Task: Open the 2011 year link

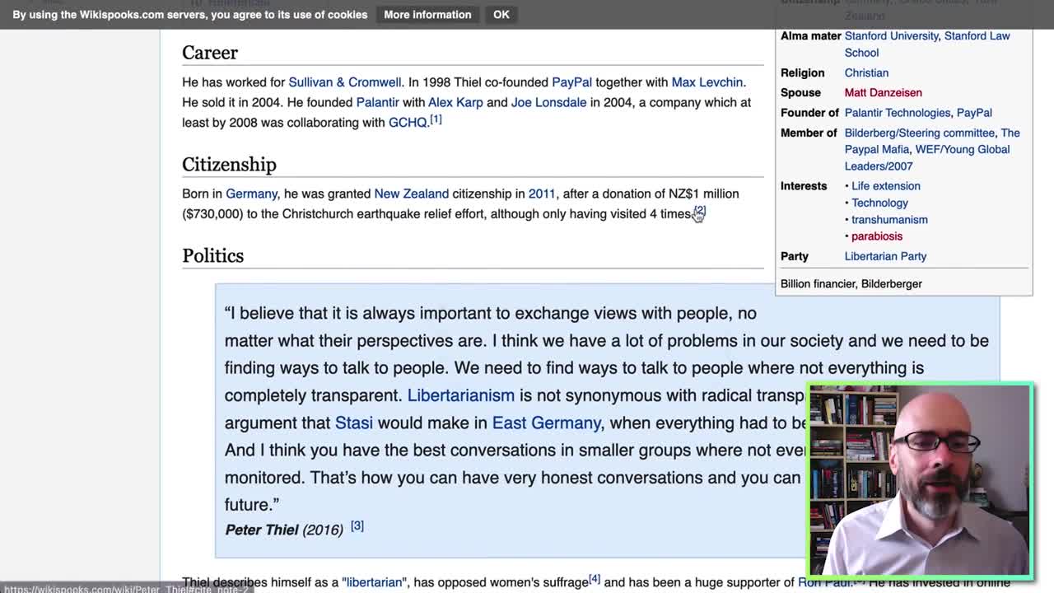Action: click(541, 194)
